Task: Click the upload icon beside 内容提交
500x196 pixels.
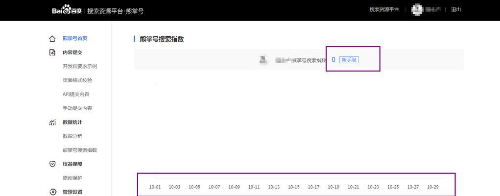Action: coord(52,52)
